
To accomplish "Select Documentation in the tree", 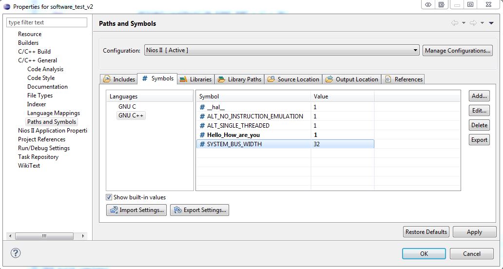I will [47, 87].
